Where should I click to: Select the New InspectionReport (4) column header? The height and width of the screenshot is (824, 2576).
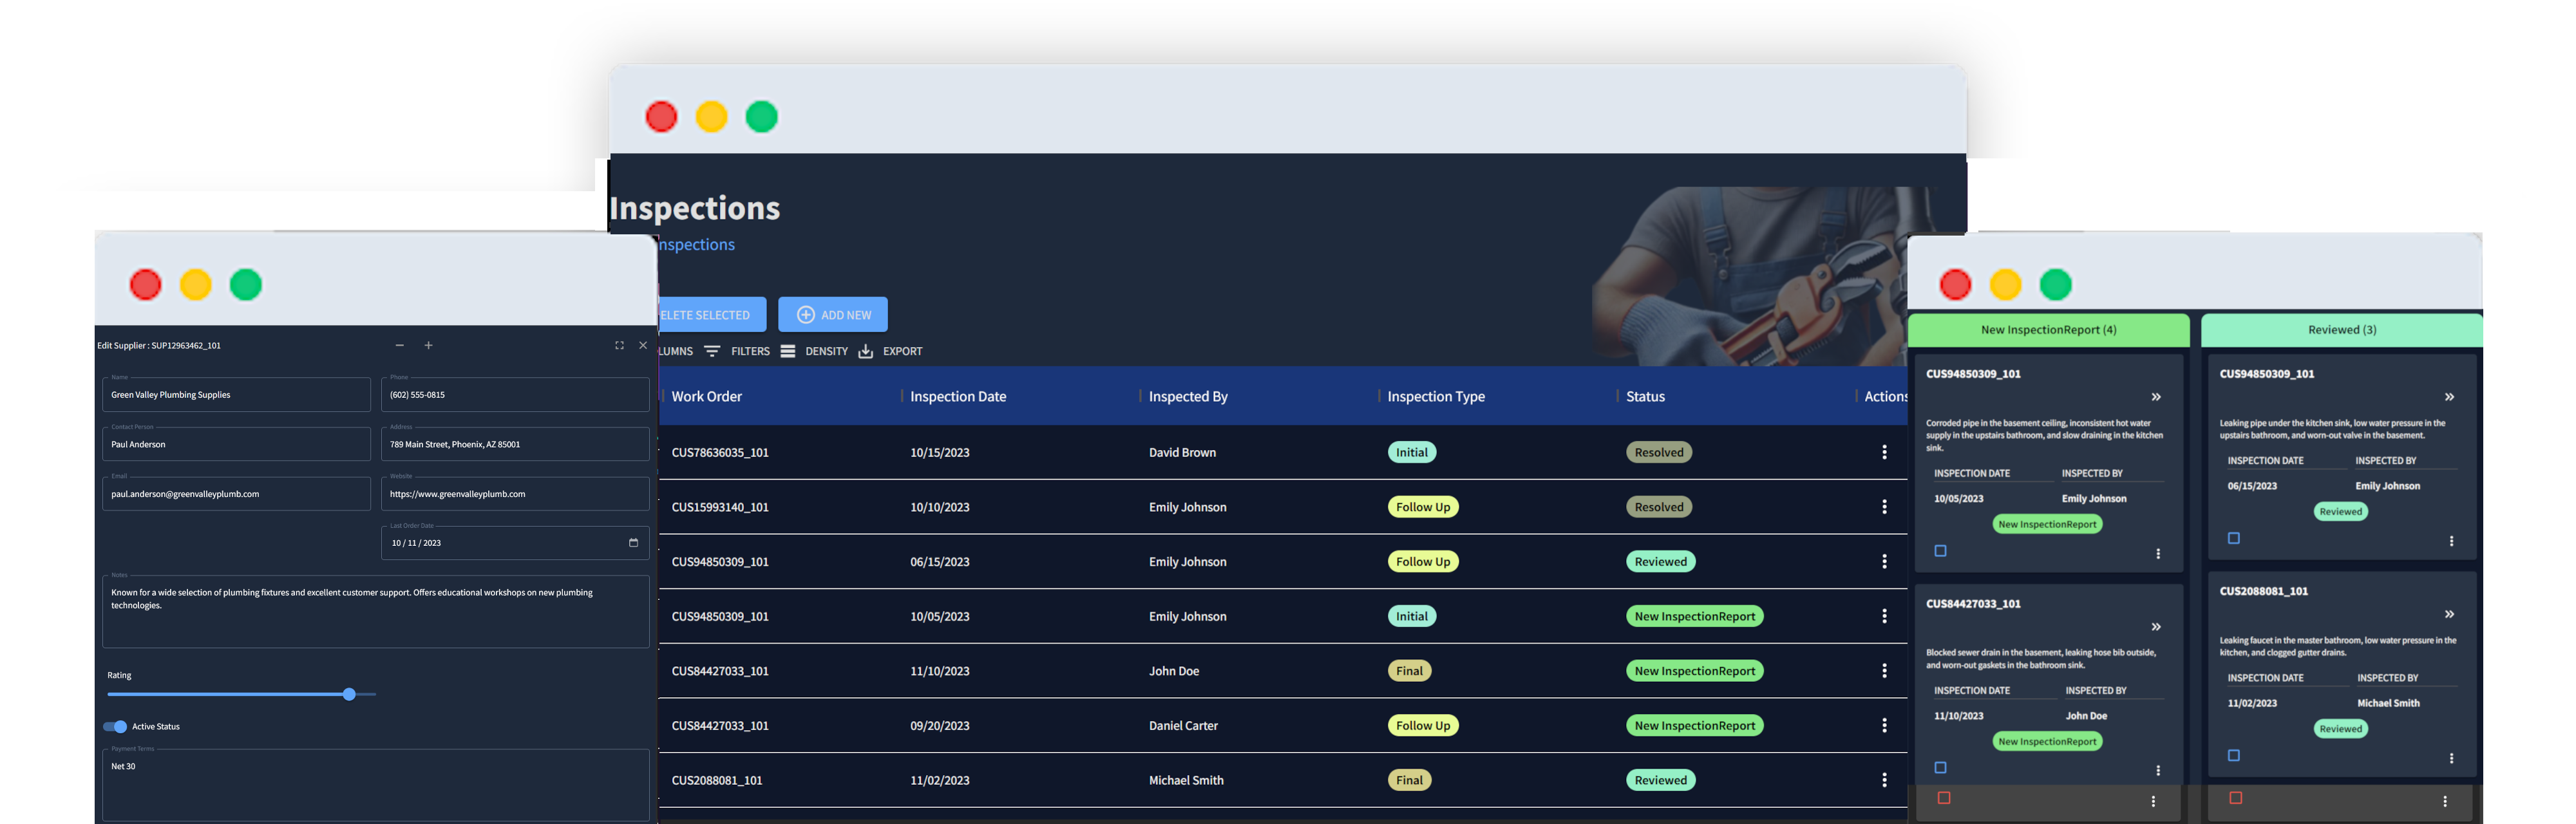[2048, 330]
